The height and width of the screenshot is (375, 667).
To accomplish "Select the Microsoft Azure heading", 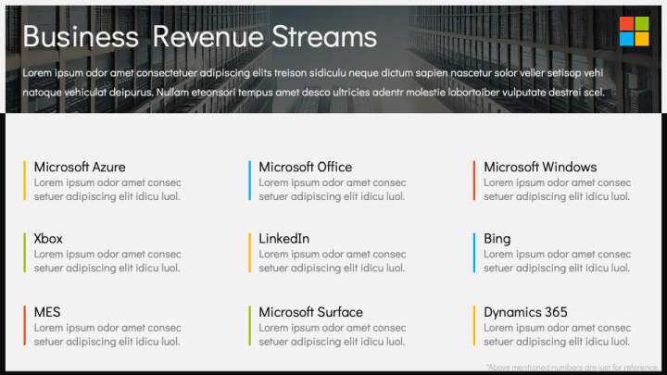I will click(x=80, y=167).
